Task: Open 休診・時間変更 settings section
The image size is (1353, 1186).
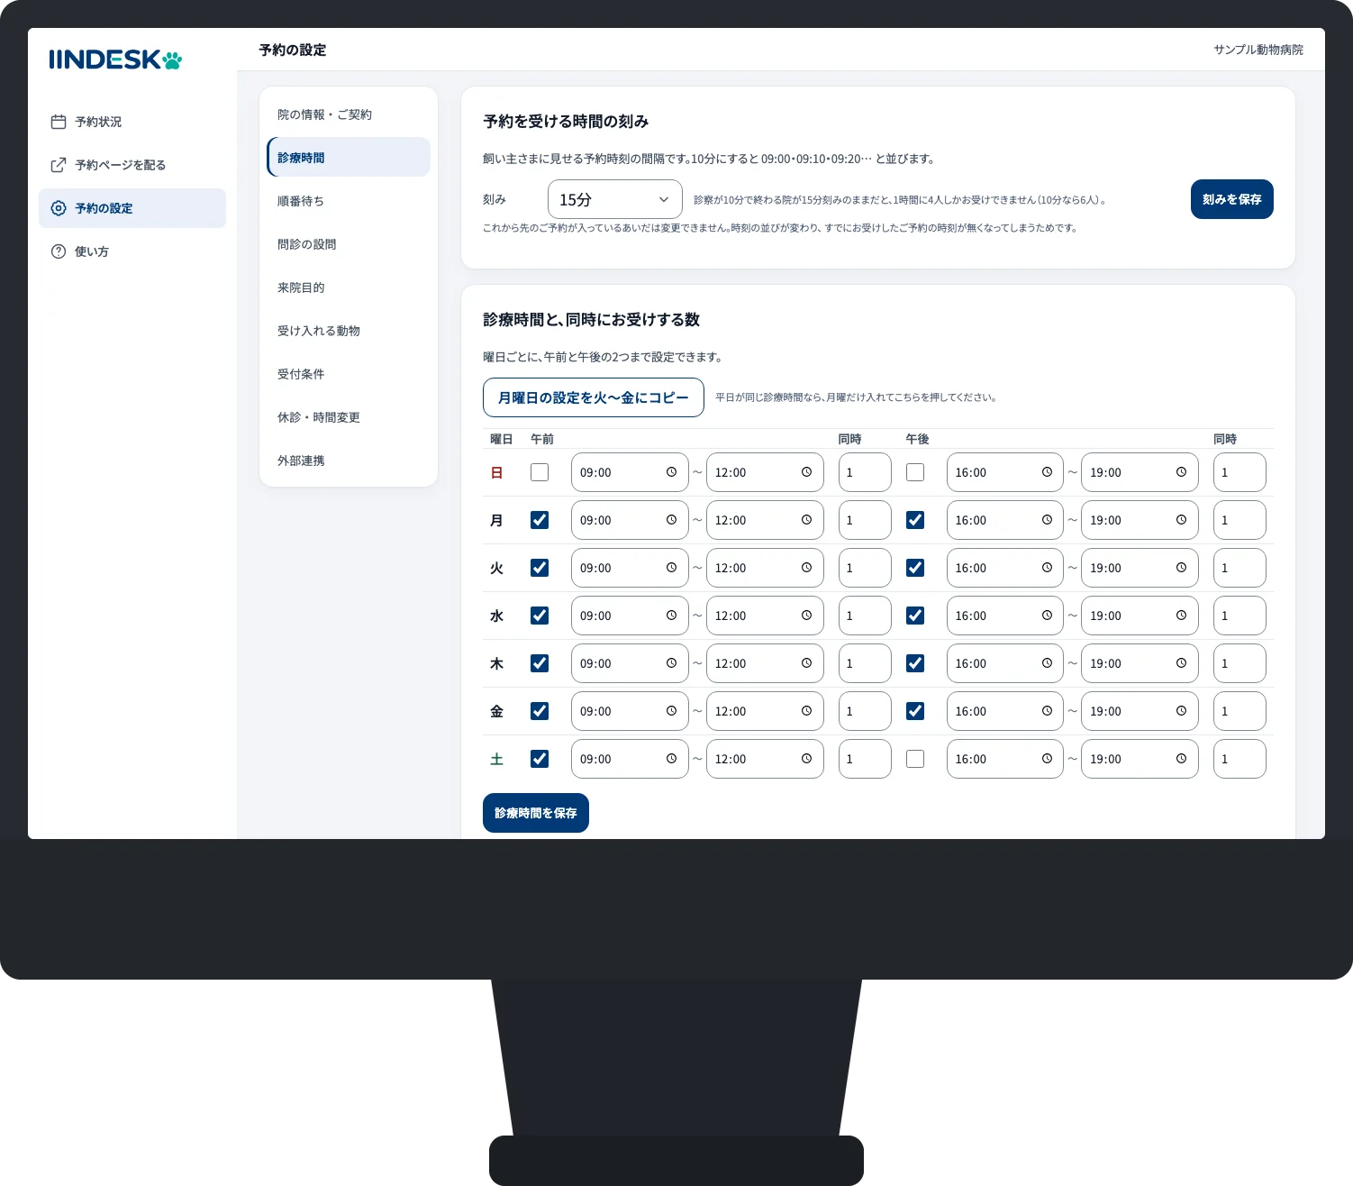Action: click(349, 417)
